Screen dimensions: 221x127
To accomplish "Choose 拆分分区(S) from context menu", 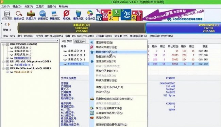I will (118, 92).
